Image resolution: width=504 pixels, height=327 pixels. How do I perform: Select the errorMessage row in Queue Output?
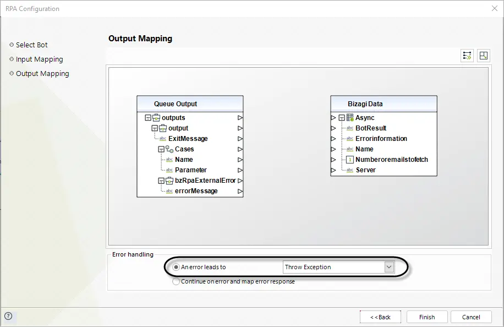190,191
